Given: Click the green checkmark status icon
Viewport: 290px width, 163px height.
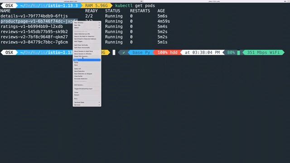Looking at the screenshot, I should [x=124, y=53].
